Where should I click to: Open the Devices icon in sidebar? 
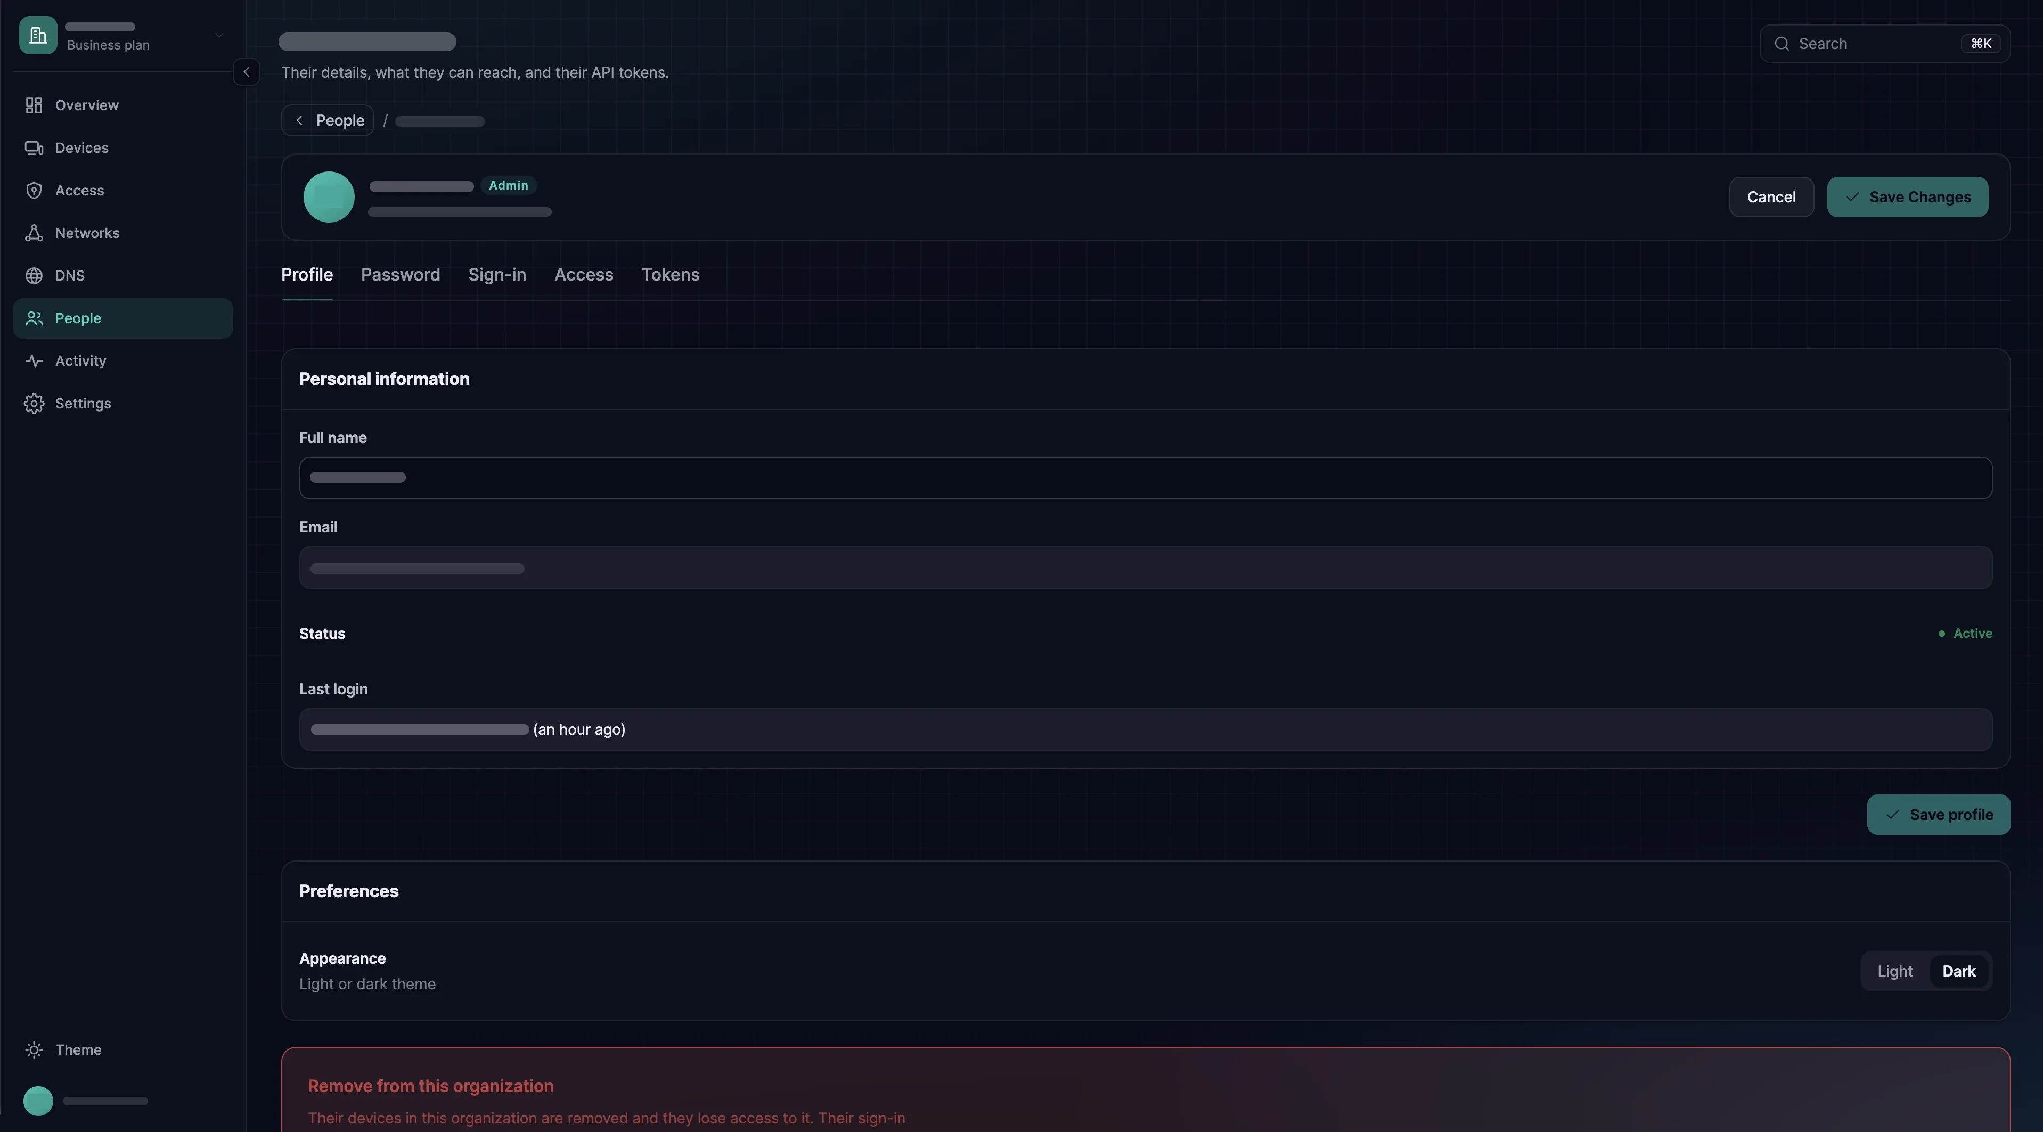click(x=34, y=148)
